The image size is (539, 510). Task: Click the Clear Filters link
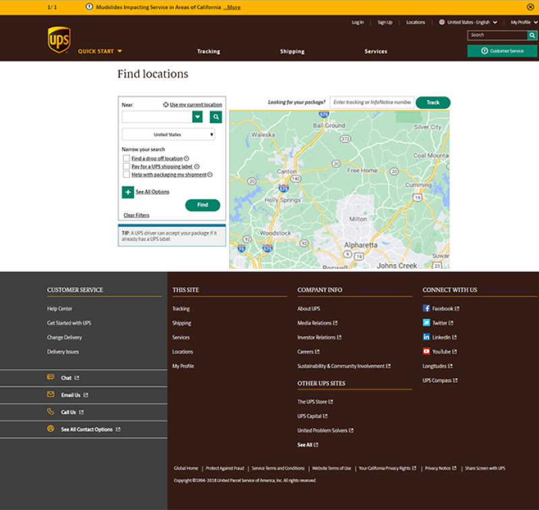(137, 215)
